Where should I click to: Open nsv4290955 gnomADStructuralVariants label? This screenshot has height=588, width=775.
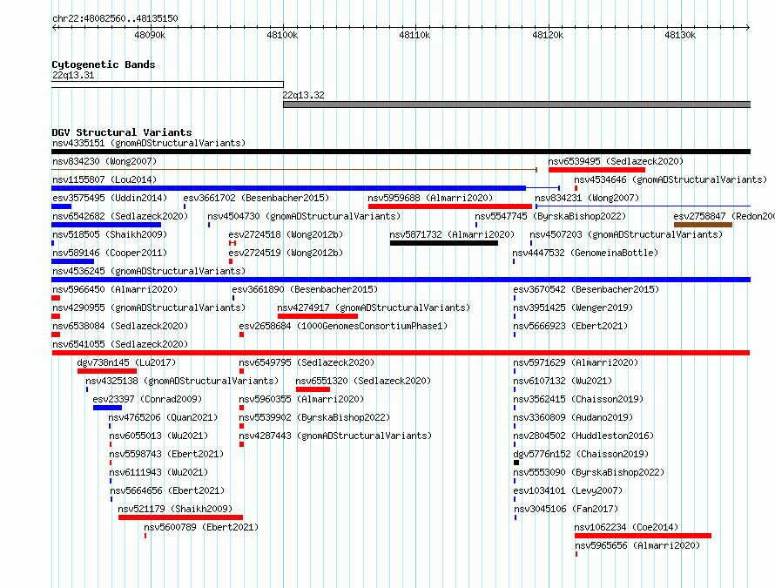point(149,308)
